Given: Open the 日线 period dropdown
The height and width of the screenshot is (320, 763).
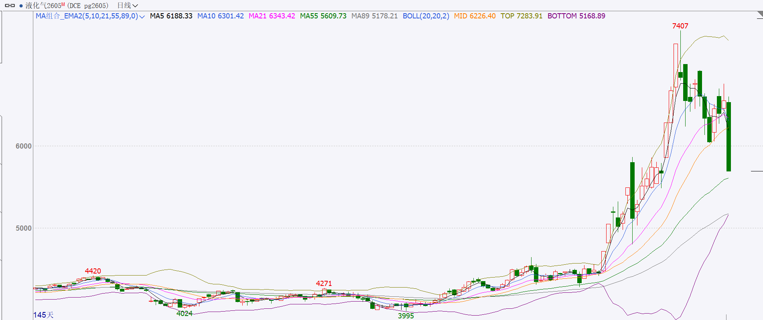Looking at the screenshot, I should (127, 6).
